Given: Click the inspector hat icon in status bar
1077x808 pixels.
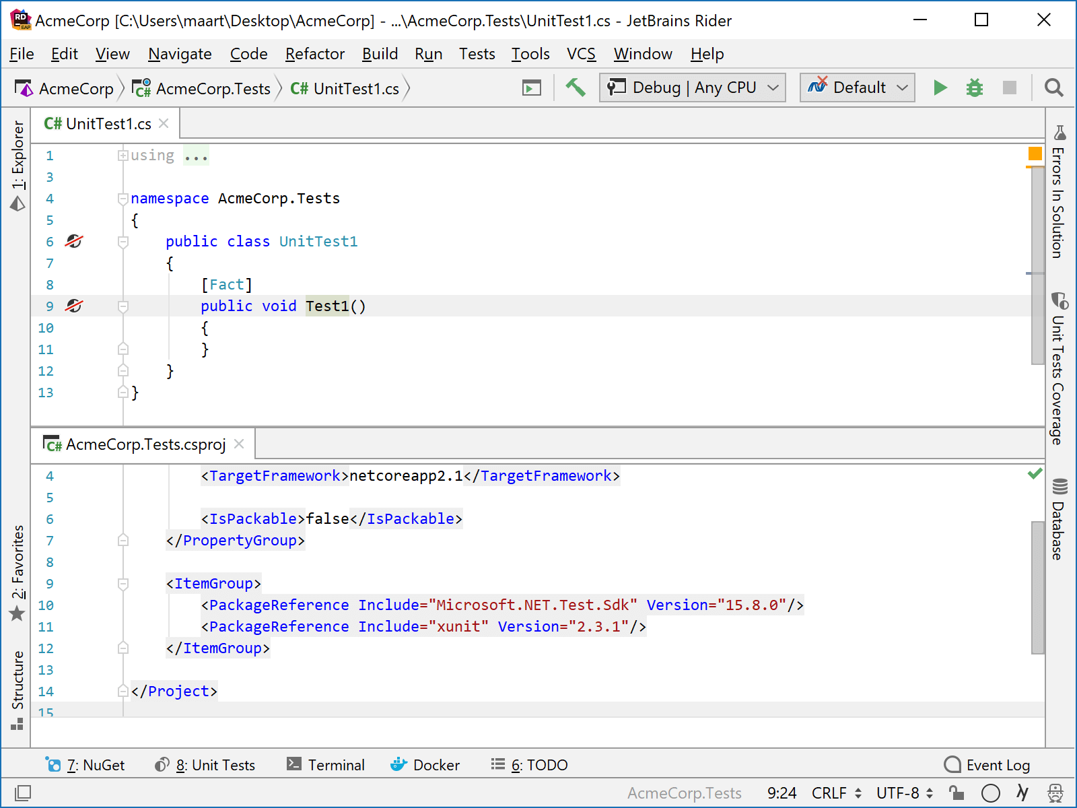Looking at the screenshot, I should pyautogui.click(x=1055, y=793).
